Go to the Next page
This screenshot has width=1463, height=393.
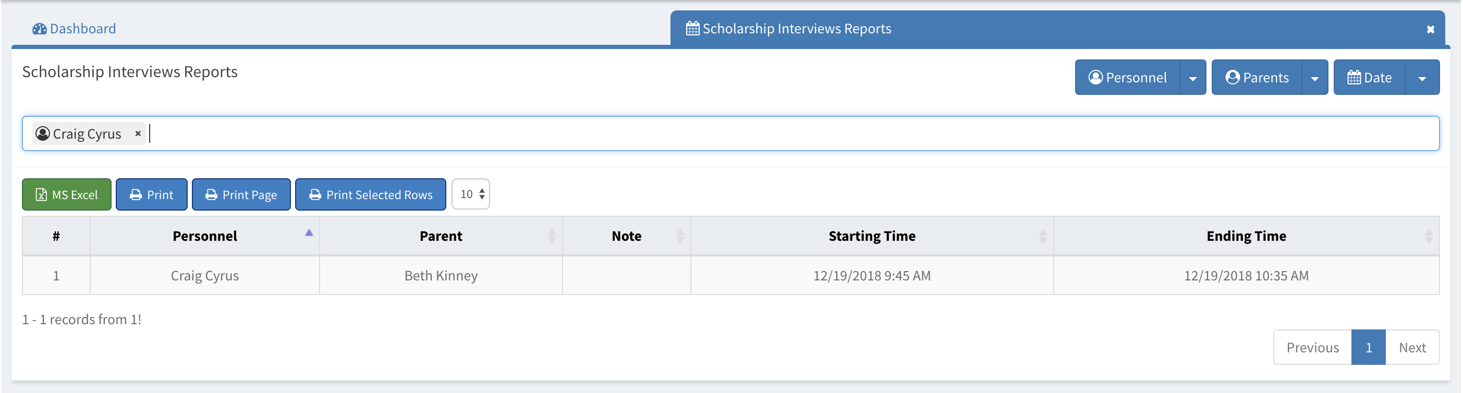1412,348
